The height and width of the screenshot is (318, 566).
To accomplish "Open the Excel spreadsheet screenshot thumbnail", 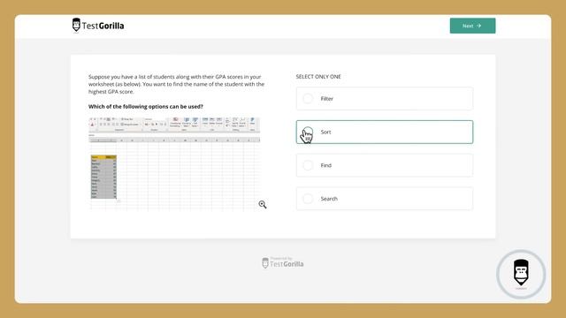I will [x=174, y=163].
